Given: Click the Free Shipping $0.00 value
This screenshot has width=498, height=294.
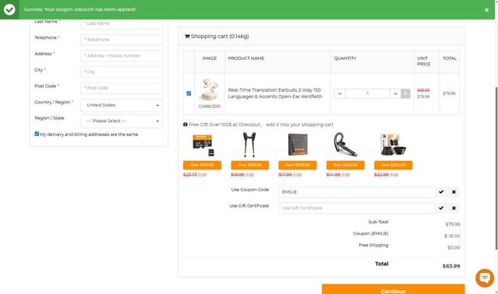Looking at the screenshot, I should coord(454,247).
